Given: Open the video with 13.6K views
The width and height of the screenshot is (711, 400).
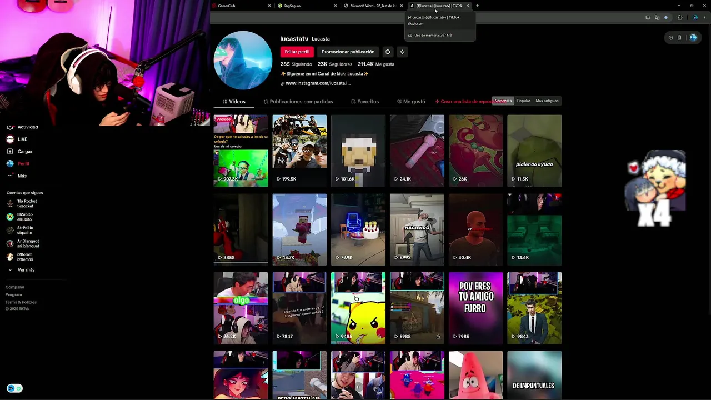Looking at the screenshot, I should pyautogui.click(x=534, y=229).
